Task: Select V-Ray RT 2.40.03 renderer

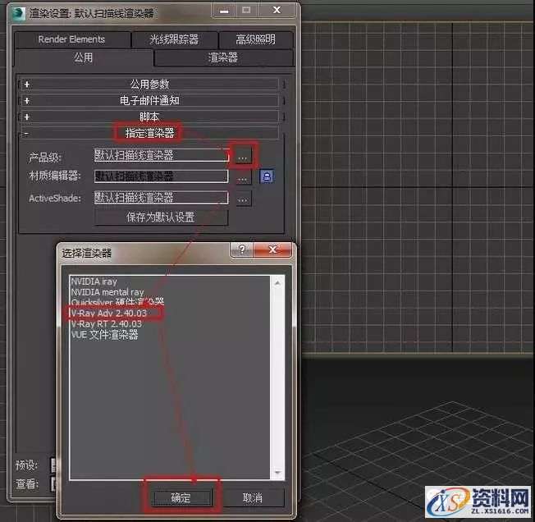Action: (x=106, y=324)
